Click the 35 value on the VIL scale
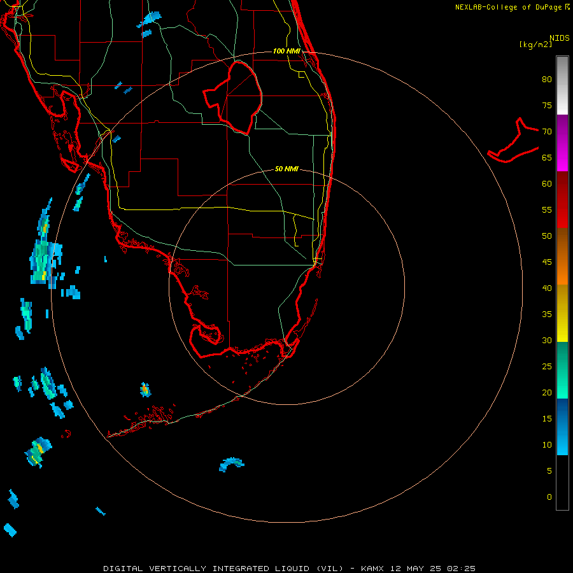Viewport: 573px width, 573px height. click(547, 315)
